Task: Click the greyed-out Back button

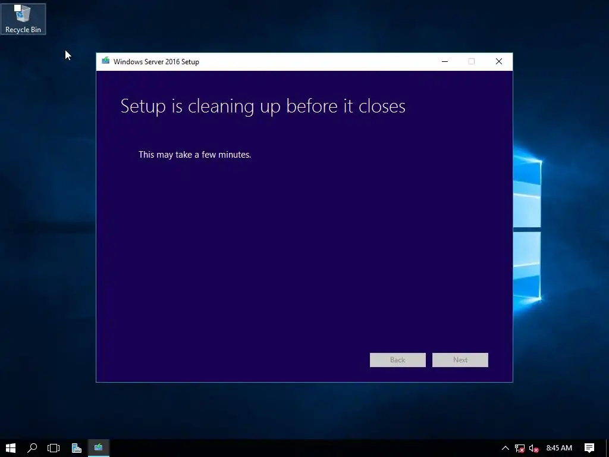Action: [x=398, y=360]
